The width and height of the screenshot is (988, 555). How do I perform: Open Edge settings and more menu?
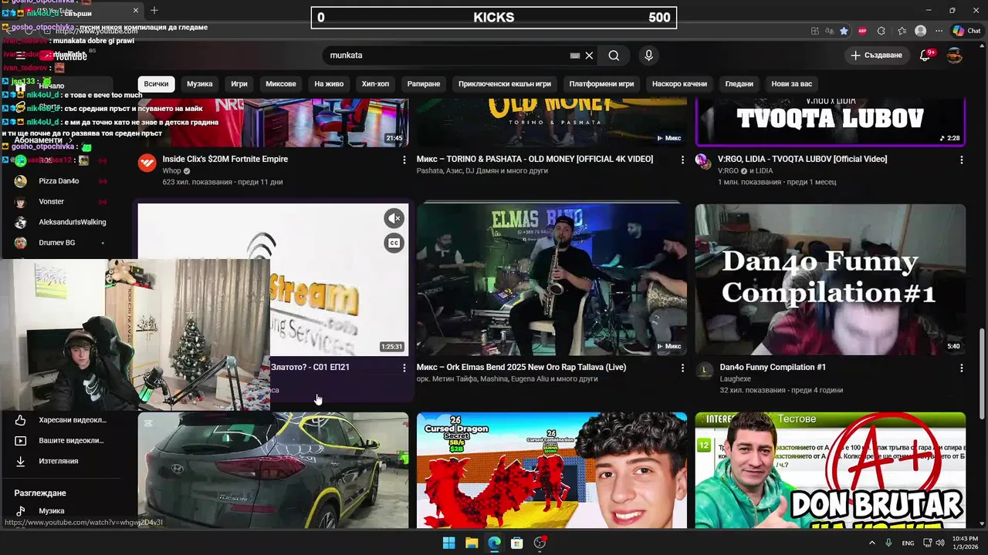pyautogui.click(x=938, y=31)
